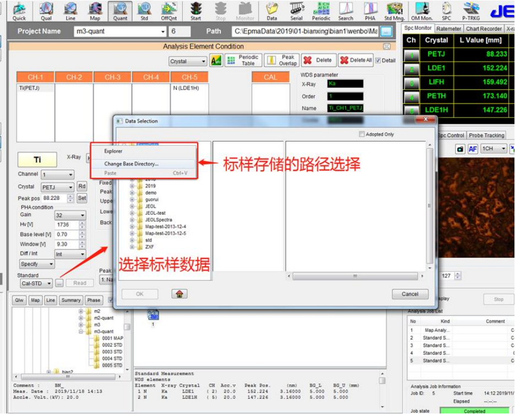Choose Change Base Directory from context menu

[132, 164]
